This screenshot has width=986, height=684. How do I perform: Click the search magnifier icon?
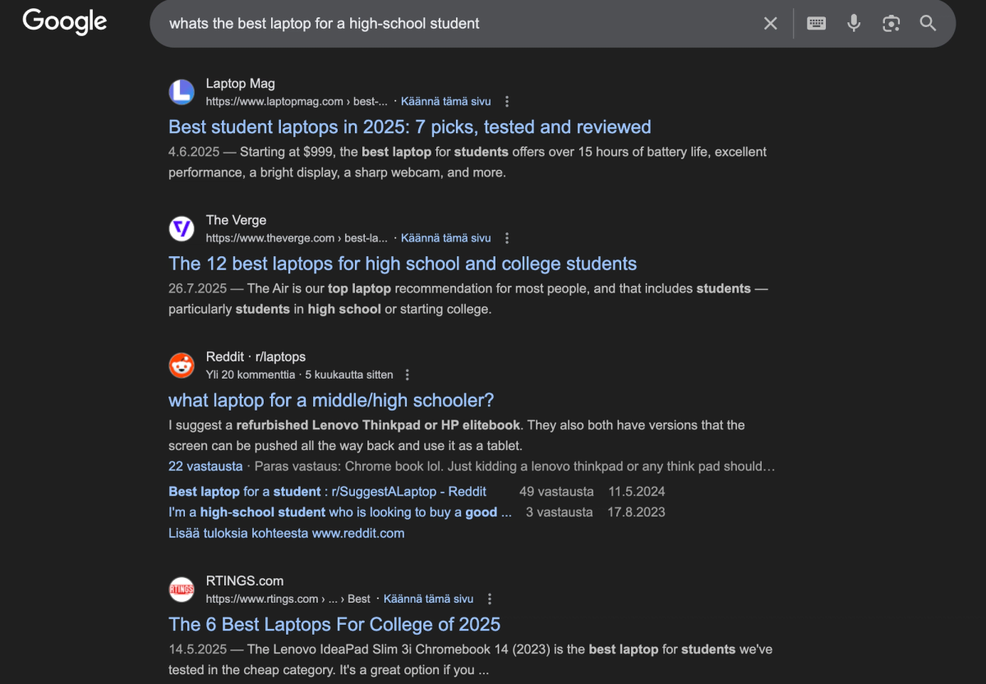(928, 23)
